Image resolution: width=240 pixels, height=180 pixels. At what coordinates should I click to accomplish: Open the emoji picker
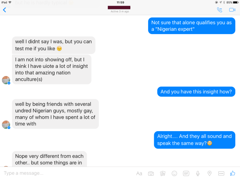[174, 173]
